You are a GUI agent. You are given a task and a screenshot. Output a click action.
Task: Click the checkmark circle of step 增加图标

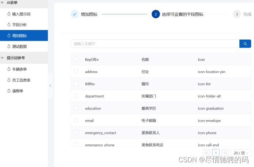click(75, 14)
